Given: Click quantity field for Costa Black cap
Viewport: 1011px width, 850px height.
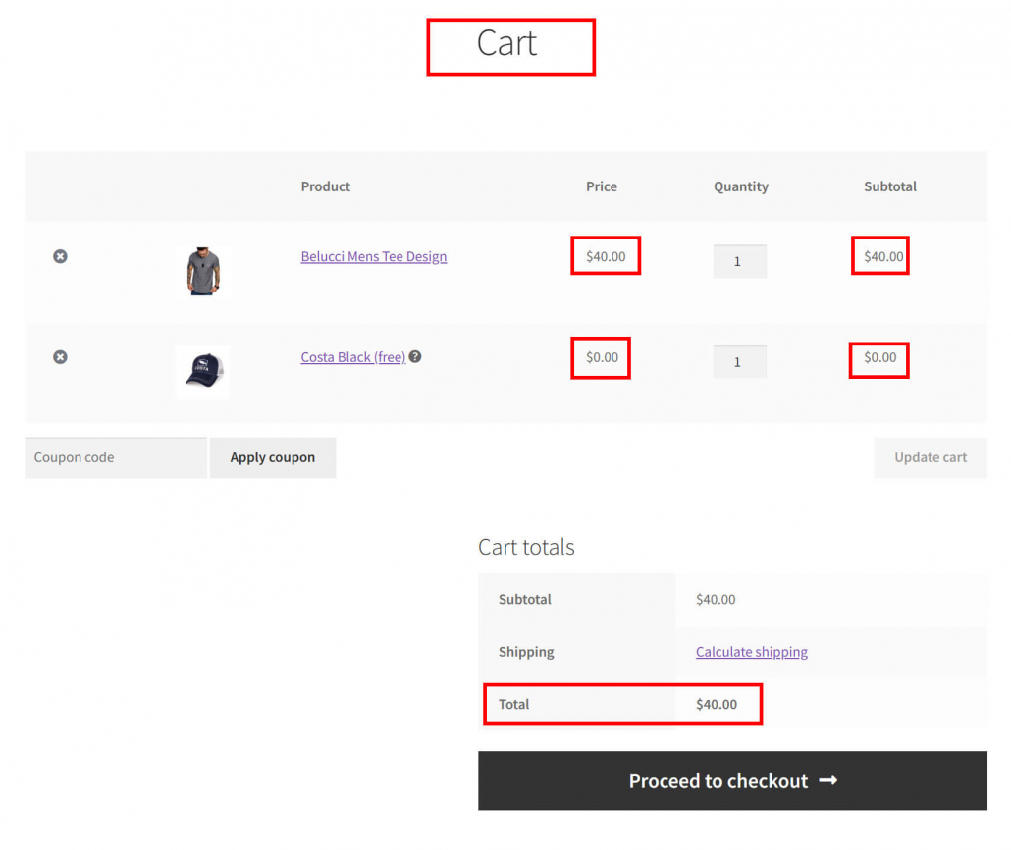Looking at the screenshot, I should (739, 362).
